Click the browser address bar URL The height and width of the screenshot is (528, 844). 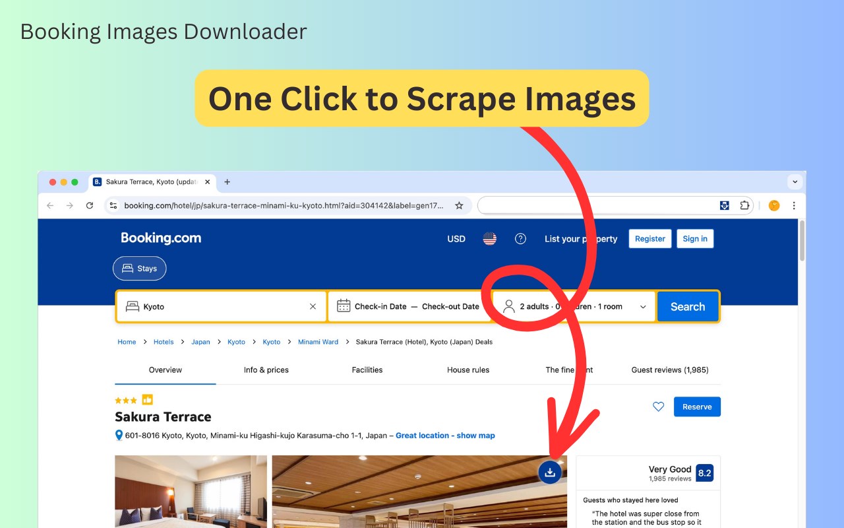(x=284, y=205)
